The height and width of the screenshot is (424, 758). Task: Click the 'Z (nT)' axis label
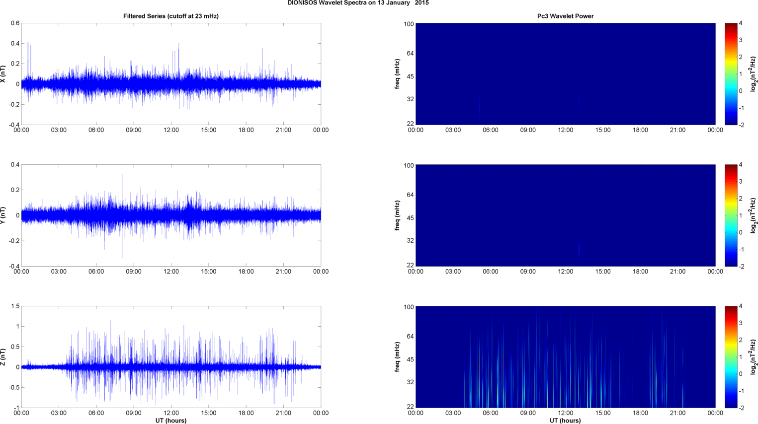pos(3,357)
